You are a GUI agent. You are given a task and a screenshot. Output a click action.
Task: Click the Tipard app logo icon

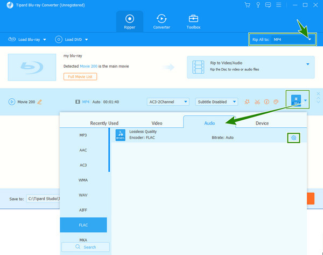click(10, 5)
